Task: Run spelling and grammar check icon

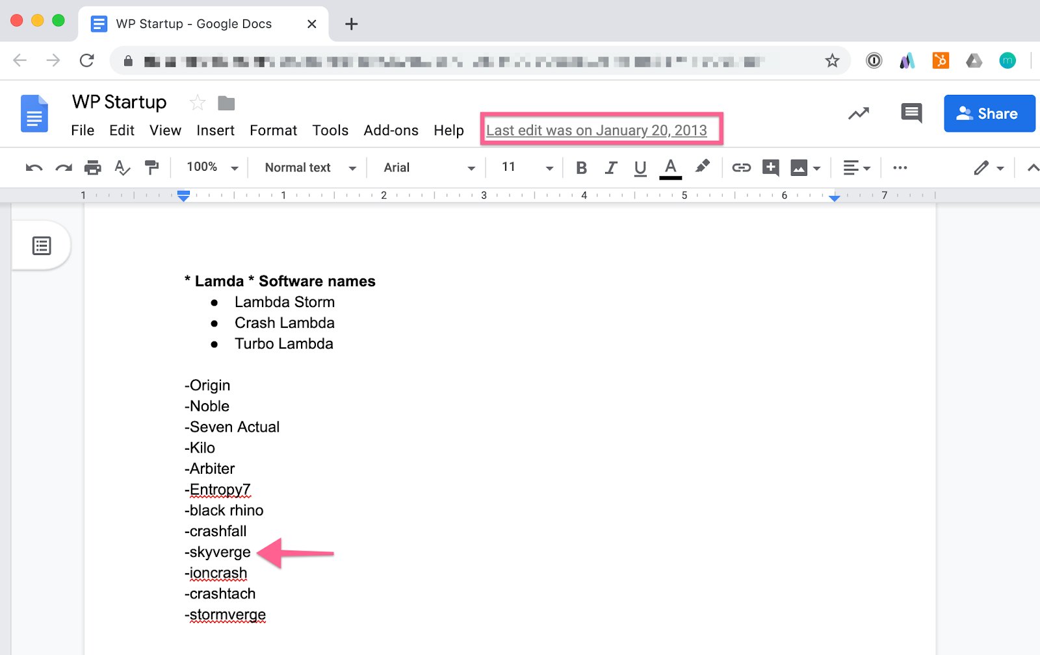Action: pos(122,168)
